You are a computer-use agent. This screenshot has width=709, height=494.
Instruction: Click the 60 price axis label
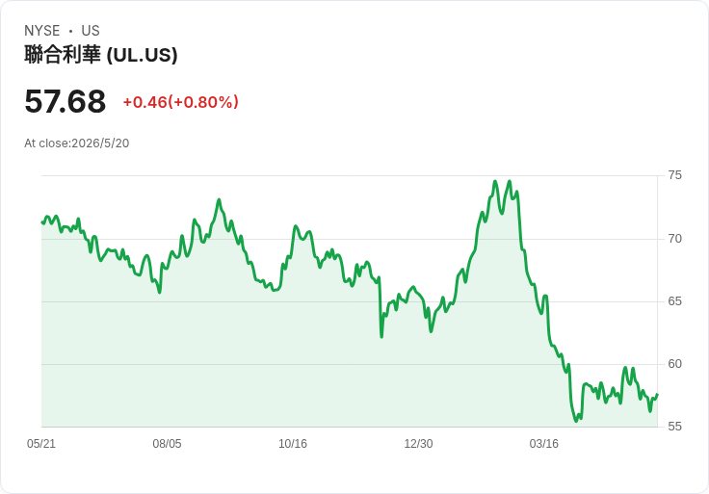(x=674, y=364)
